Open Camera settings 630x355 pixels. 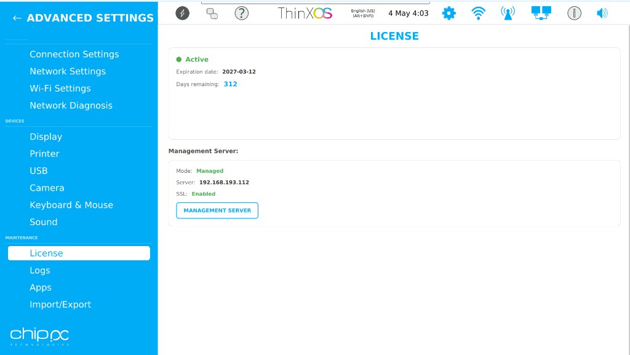pyautogui.click(x=47, y=188)
